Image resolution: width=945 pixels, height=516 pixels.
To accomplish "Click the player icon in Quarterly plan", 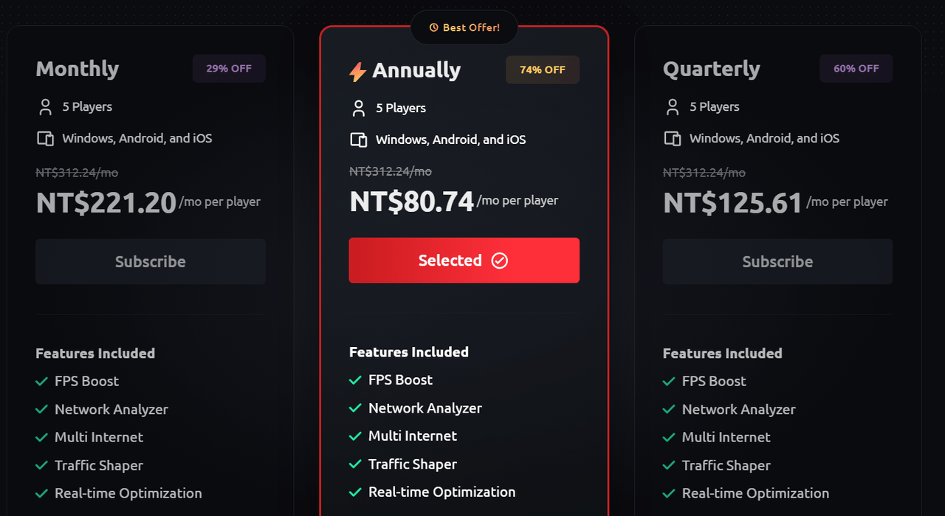I will [x=673, y=107].
